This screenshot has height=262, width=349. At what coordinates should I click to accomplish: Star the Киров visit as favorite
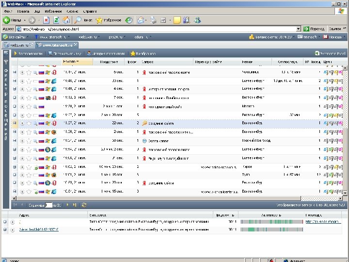pos(29,167)
